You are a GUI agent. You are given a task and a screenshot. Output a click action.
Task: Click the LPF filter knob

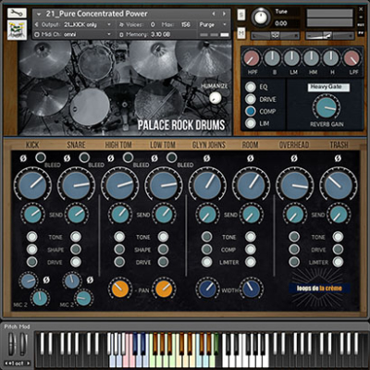(x=351, y=58)
